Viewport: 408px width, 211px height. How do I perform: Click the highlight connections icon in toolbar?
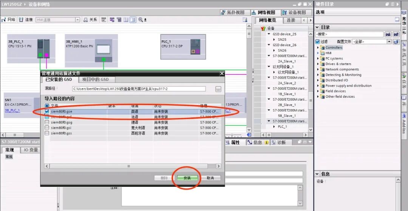[x=112, y=20]
